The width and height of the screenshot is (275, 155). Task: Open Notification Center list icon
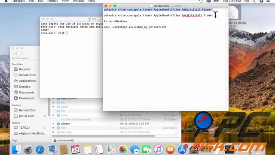[x=268, y=1]
